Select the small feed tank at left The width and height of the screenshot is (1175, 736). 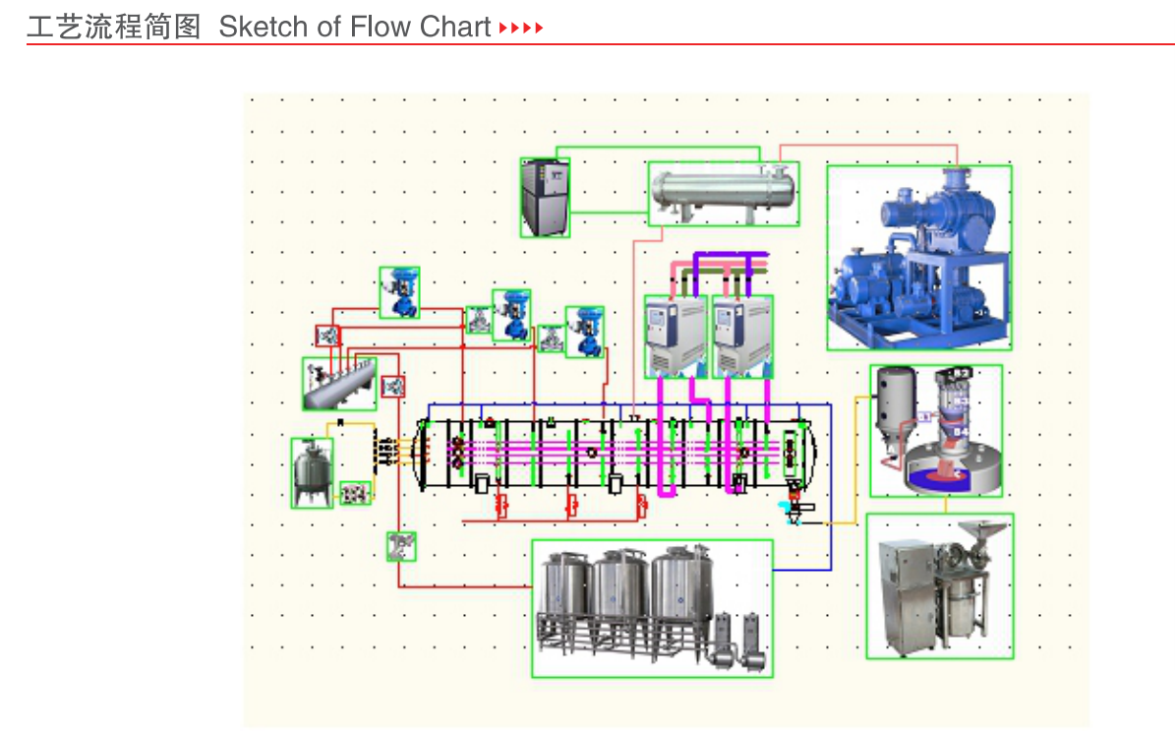coord(313,473)
